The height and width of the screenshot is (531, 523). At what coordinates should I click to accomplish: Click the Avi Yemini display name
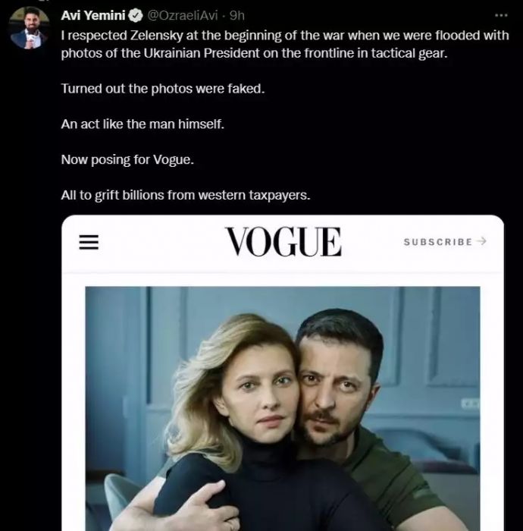click(92, 15)
